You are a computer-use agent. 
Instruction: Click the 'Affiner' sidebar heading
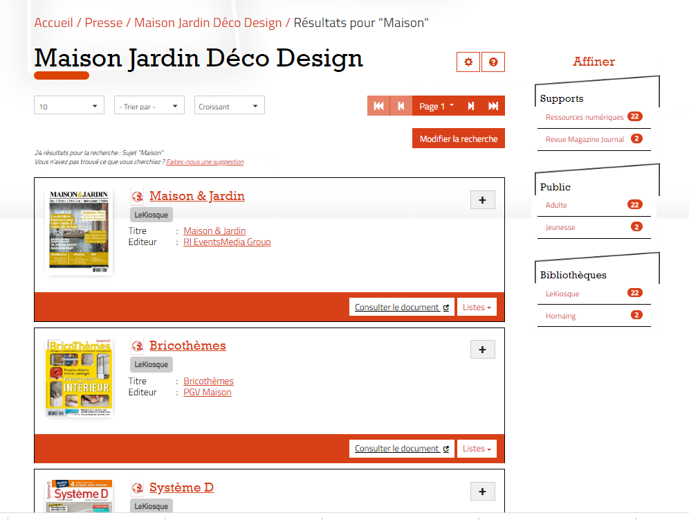tap(594, 62)
